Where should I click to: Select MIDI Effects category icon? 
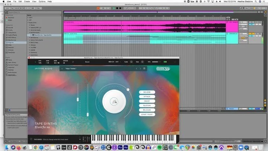(x=7, y=38)
